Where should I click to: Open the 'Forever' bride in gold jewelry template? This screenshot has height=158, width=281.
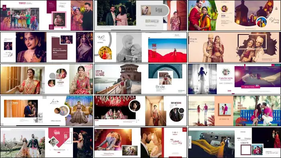47,79
